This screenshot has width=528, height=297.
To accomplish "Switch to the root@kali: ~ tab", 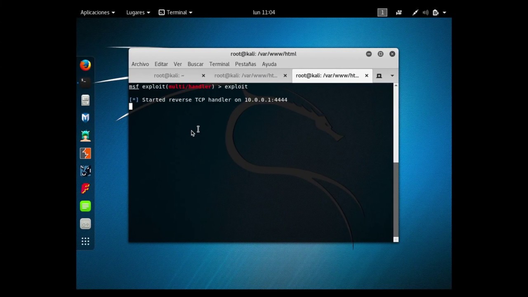I will [169, 75].
